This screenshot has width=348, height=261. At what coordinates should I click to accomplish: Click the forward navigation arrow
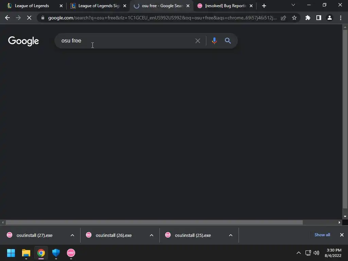pos(18,18)
